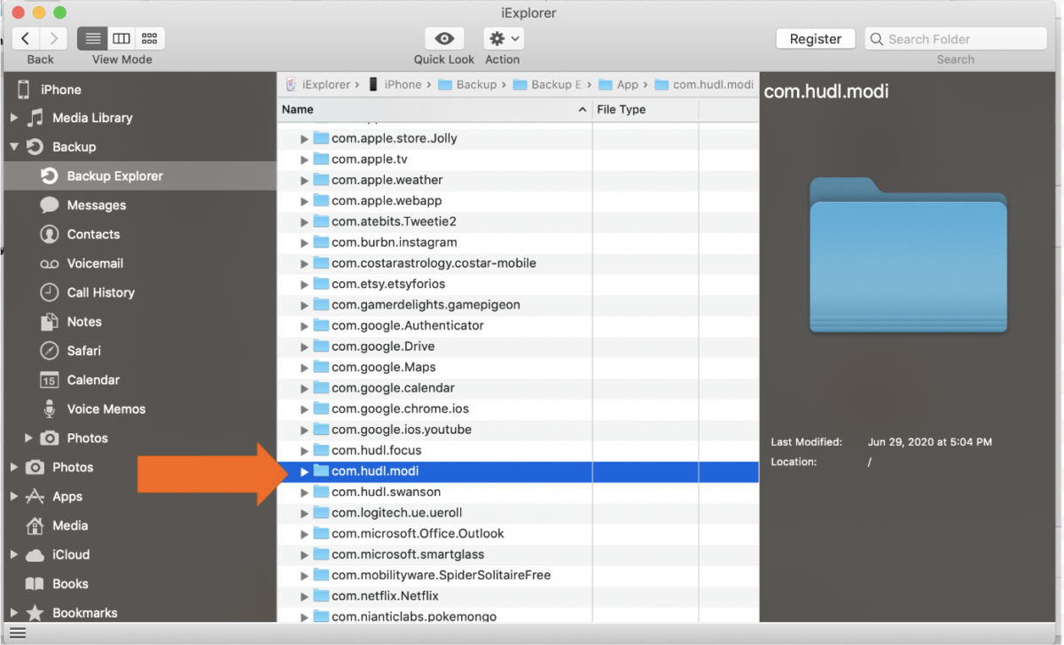Click the Backup breadcrumb in path bar
1064x645 pixels.
[476, 84]
